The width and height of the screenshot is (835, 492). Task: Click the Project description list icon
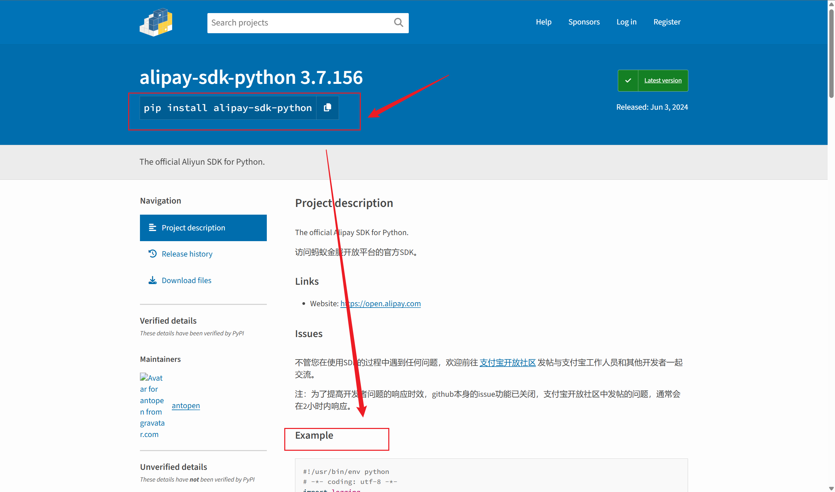click(152, 228)
